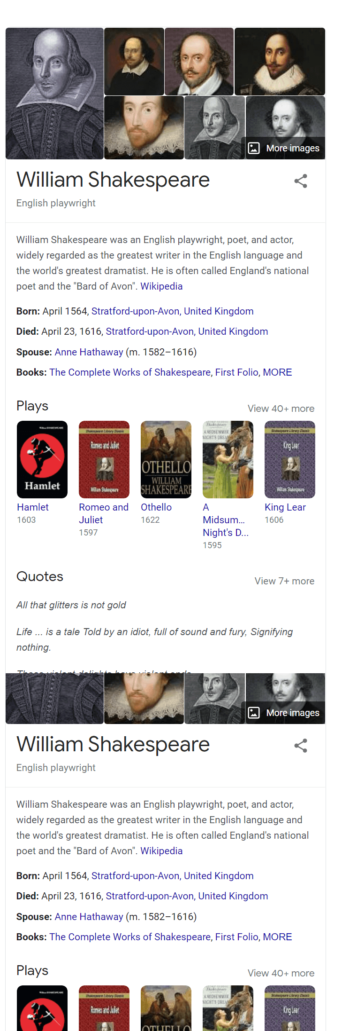Open the A Midsummer Night's Dream title link

[x=225, y=520]
